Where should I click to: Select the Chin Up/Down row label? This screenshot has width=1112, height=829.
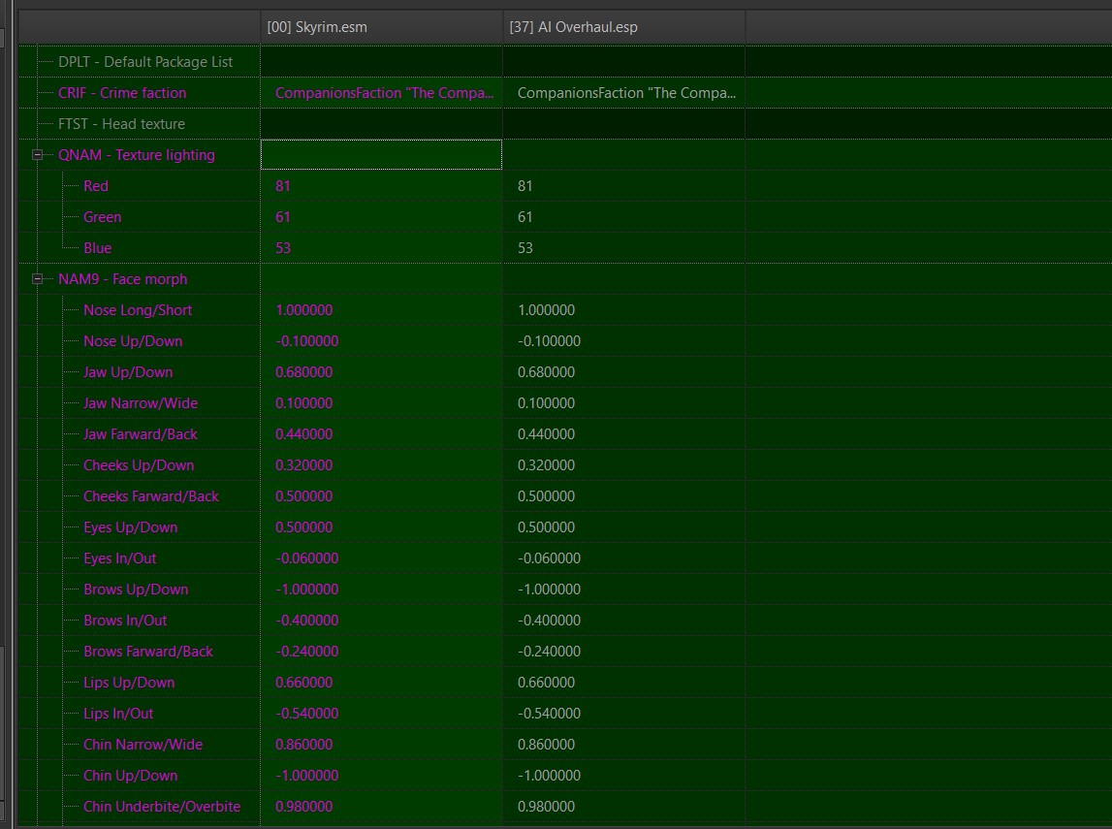pos(131,776)
